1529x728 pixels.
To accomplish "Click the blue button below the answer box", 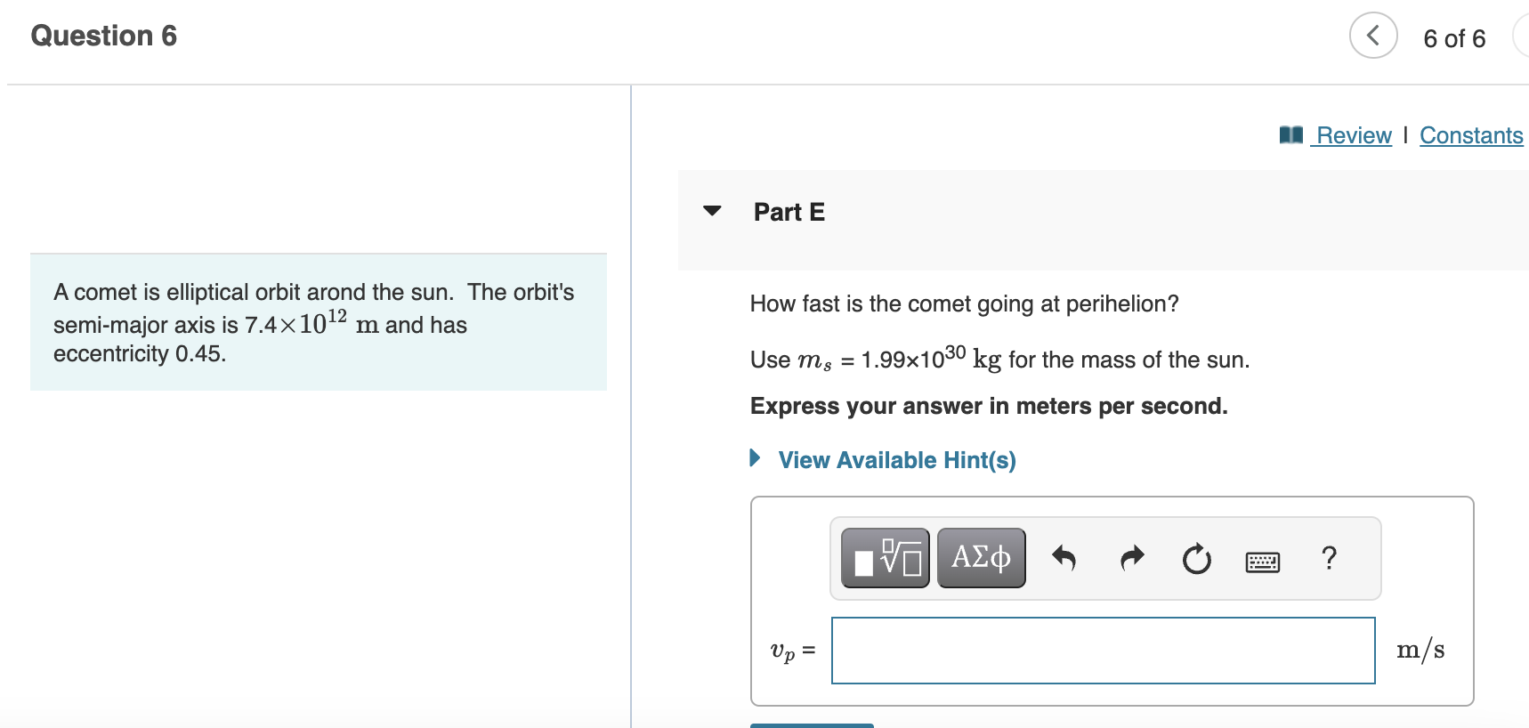I will coord(811,725).
